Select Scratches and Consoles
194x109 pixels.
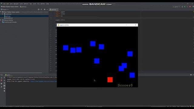10,22
